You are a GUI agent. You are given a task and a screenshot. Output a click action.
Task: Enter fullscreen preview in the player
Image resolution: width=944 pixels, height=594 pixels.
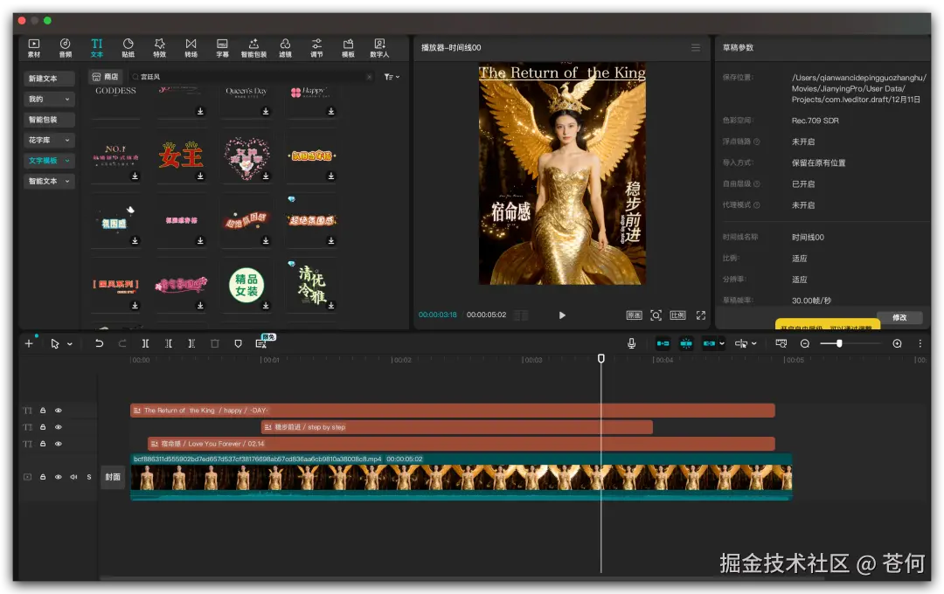coord(700,315)
